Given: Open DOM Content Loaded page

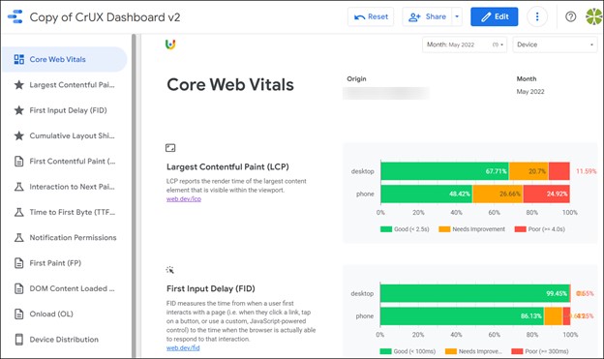Looking at the screenshot, I should click(65, 288).
